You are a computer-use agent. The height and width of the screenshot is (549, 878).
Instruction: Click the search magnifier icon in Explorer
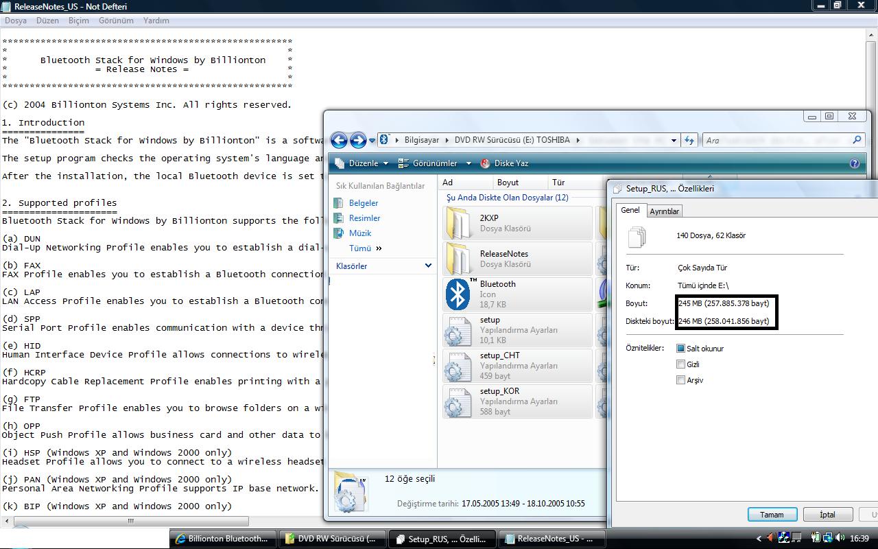857,140
